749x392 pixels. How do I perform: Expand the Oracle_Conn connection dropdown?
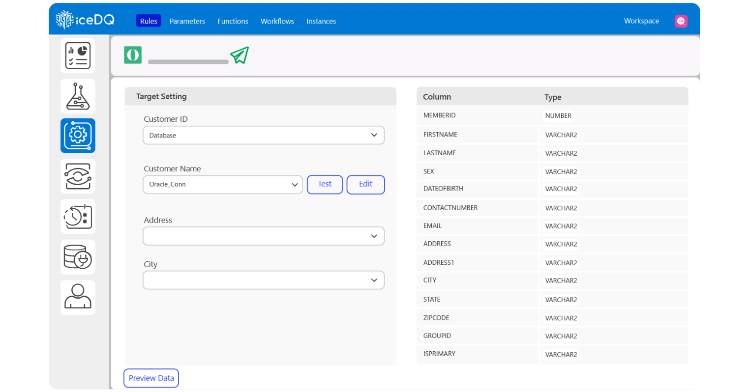223,185
